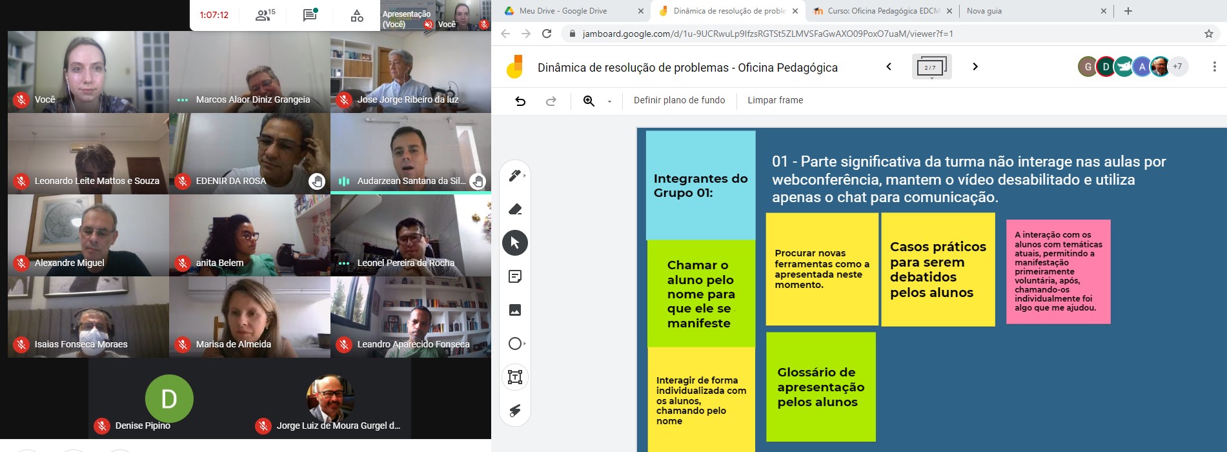Click the Add image tool
This screenshot has width=1227, height=452.
tap(514, 310)
